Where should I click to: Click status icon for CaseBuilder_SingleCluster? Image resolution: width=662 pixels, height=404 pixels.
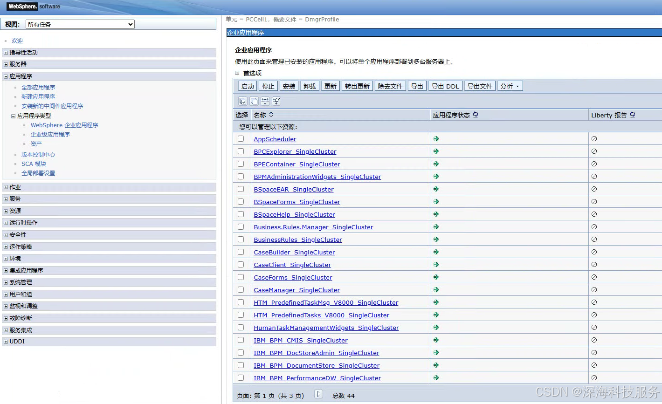pos(436,252)
